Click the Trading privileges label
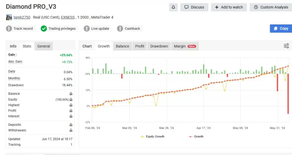292x155 pixels. (x=62, y=29)
